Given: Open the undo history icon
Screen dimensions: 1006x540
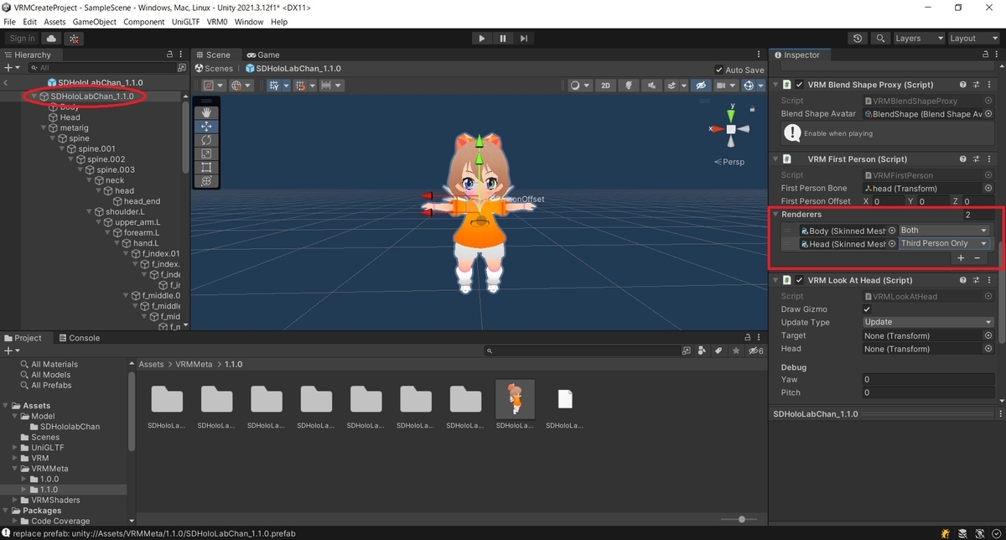Looking at the screenshot, I should [x=858, y=39].
